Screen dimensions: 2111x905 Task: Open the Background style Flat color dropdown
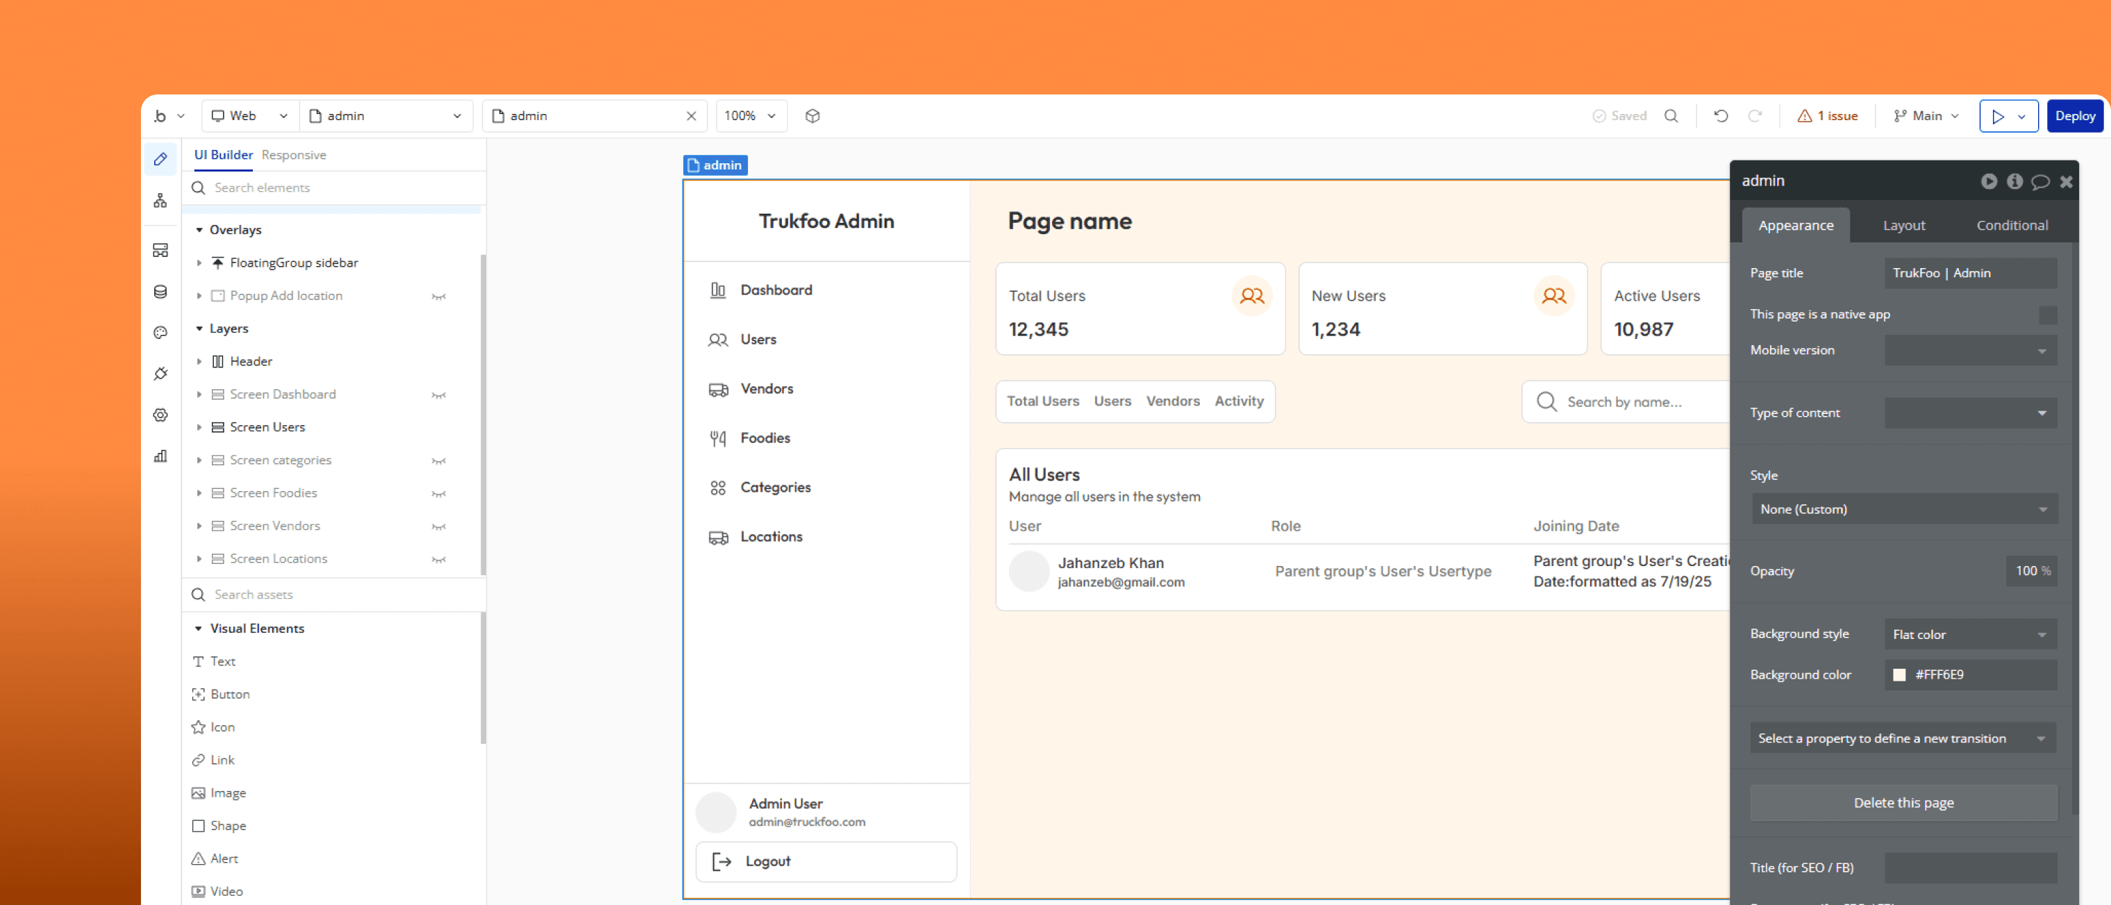tap(1970, 635)
